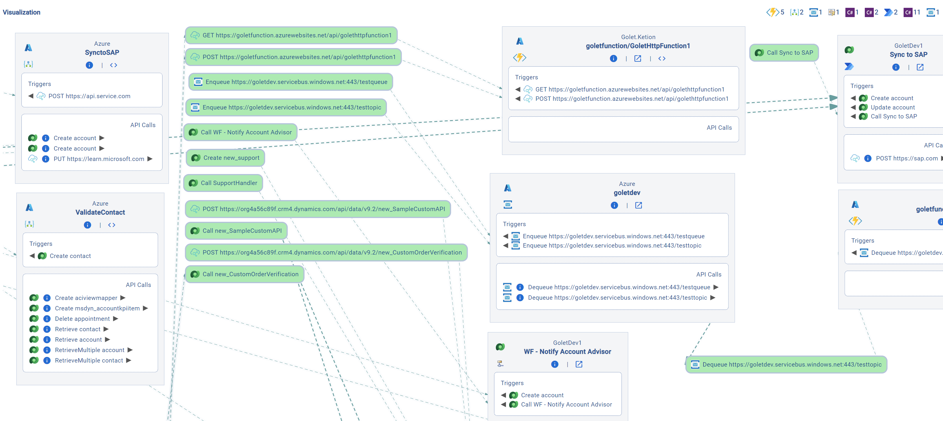
Task: Click the Azure logo on the SynctoSAP card
Action: [x=28, y=47]
